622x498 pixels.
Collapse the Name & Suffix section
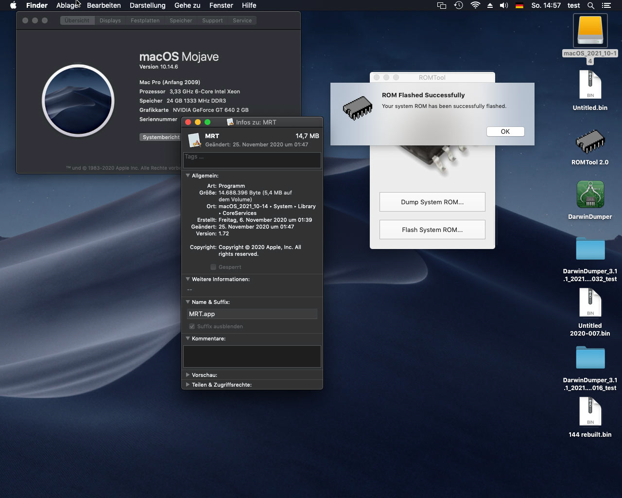(188, 302)
